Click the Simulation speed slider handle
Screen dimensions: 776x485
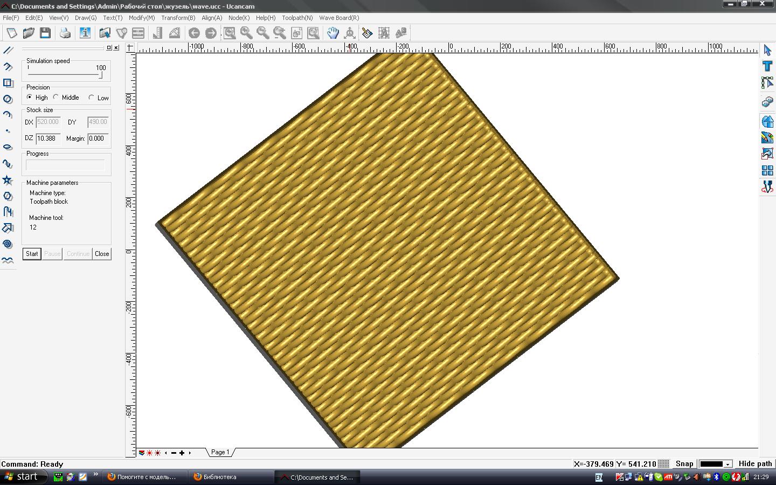[101, 75]
